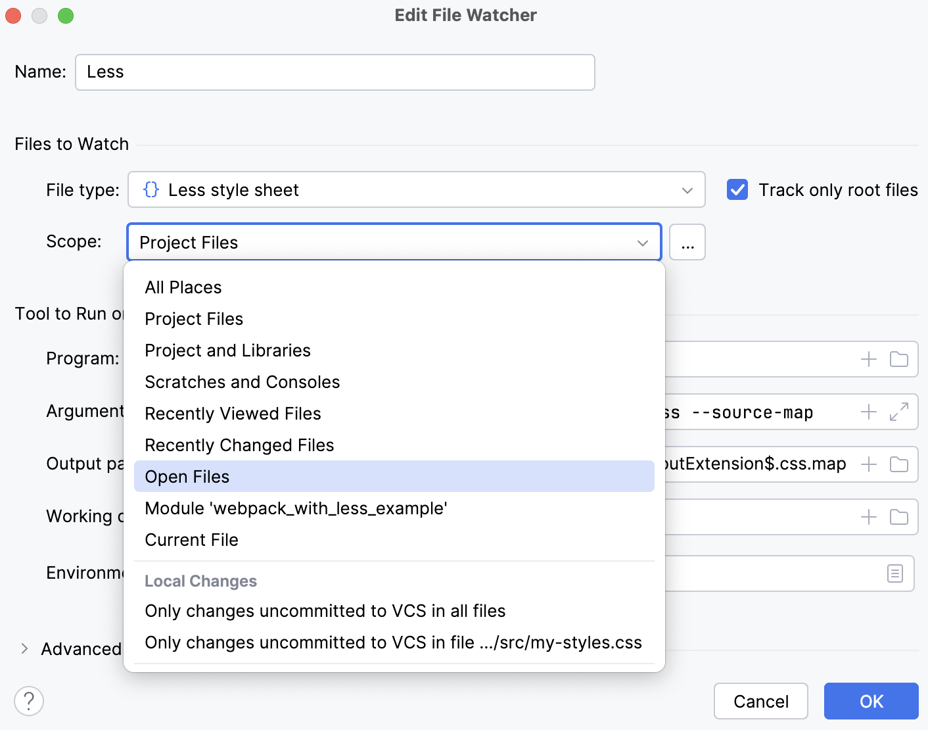The image size is (928, 730).
Task: Open the Environment variables editor icon
Action: coord(895,573)
